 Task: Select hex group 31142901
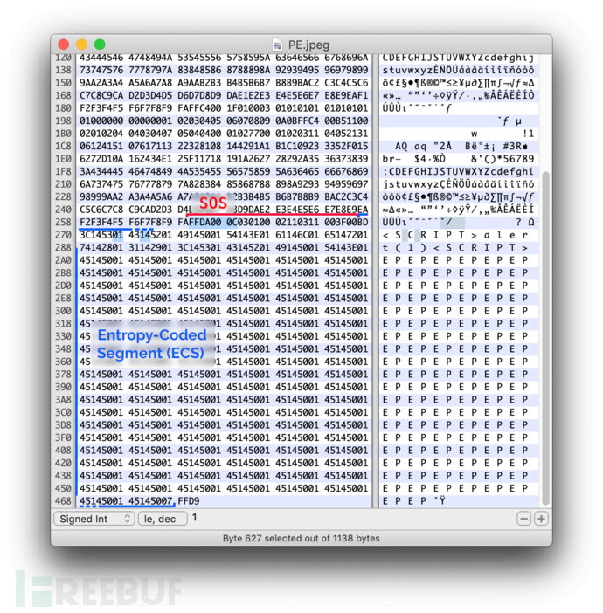click(150, 247)
